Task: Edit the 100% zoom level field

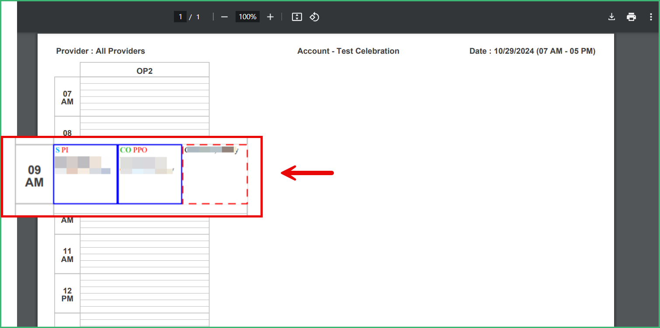Action: click(247, 17)
